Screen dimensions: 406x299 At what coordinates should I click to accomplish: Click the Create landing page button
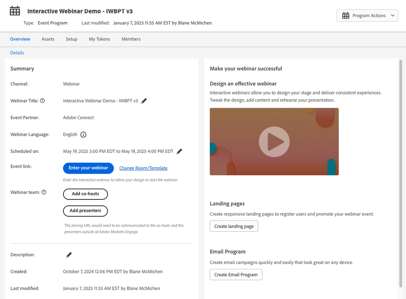coord(234,226)
